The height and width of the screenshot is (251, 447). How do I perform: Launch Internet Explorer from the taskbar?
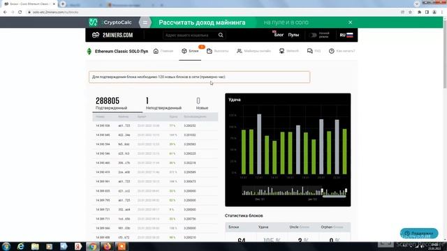[x=20, y=246]
